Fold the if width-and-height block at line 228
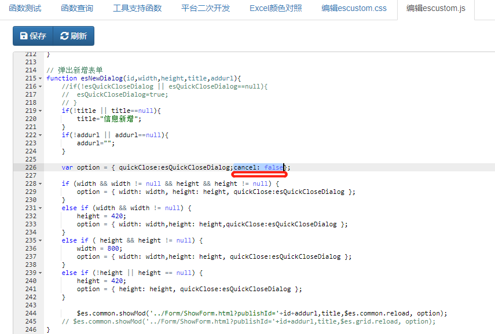This screenshot has height=334, width=495. [40, 183]
